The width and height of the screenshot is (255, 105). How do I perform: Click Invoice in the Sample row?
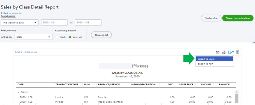point(59,97)
